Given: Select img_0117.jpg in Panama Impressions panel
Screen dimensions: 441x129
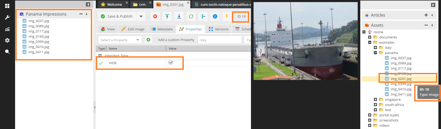Looking at the screenshot, I should 39,31.
